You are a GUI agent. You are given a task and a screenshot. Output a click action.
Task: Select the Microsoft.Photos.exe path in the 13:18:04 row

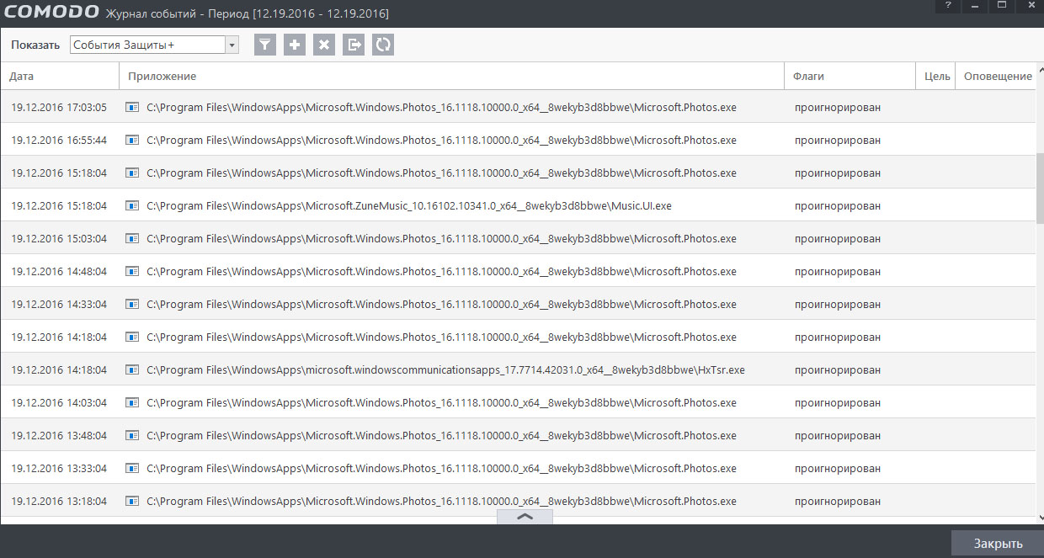(x=441, y=501)
